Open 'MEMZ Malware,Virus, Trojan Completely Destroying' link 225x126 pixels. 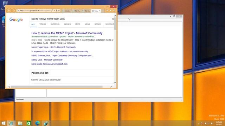[63, 56]
